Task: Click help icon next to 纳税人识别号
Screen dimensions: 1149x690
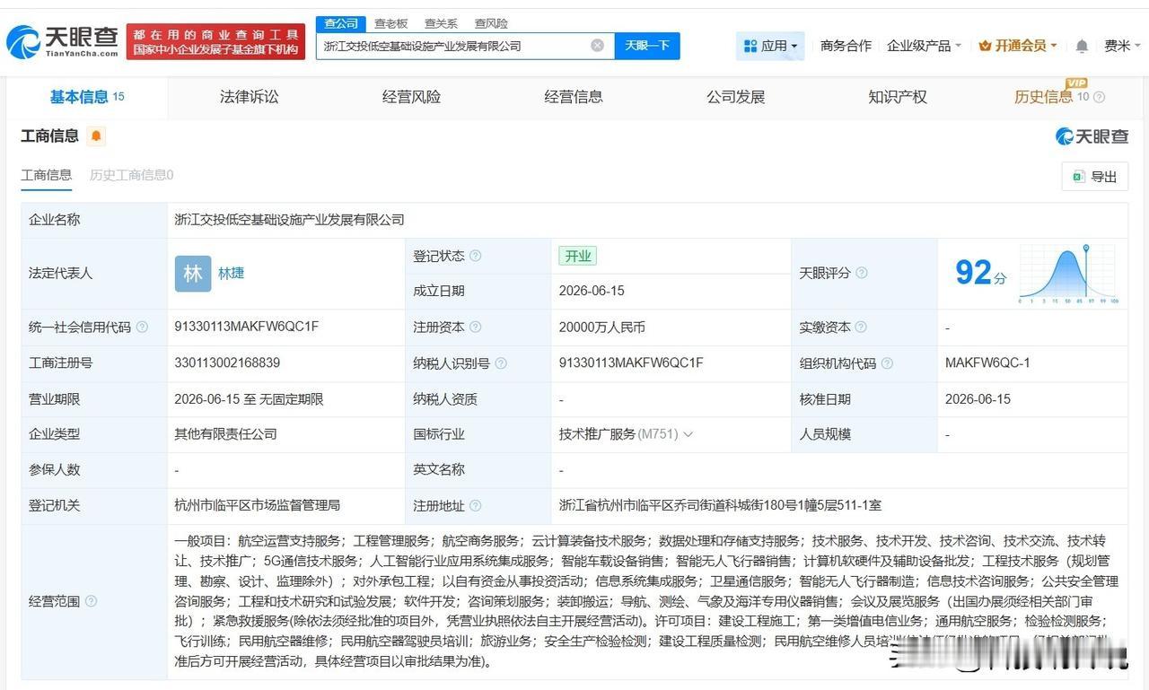Action: pyautogui.click(x=501, y=363)
